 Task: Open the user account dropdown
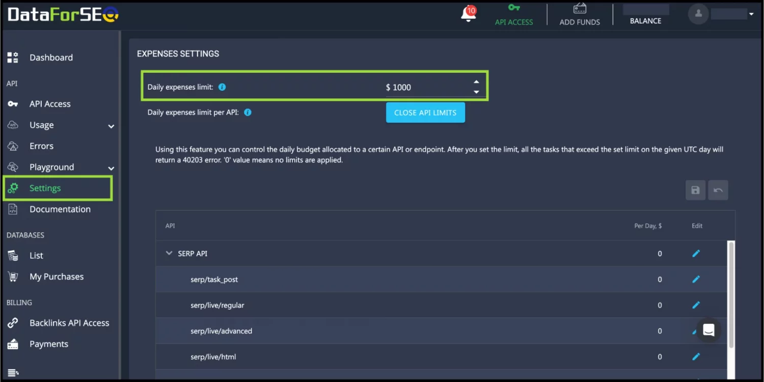(751, 14)
